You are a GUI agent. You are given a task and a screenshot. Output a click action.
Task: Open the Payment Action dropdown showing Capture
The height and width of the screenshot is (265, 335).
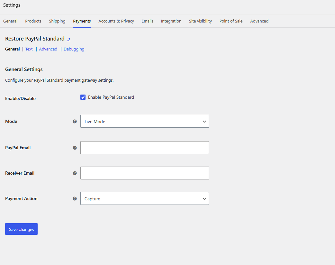point(145,198)
